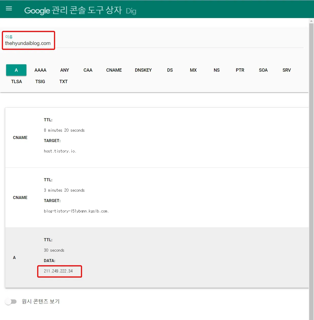Click the vertical scrollbar track
Image resolution: width=314 pixels, height=320 pixels.
click(x=311, y=172)
